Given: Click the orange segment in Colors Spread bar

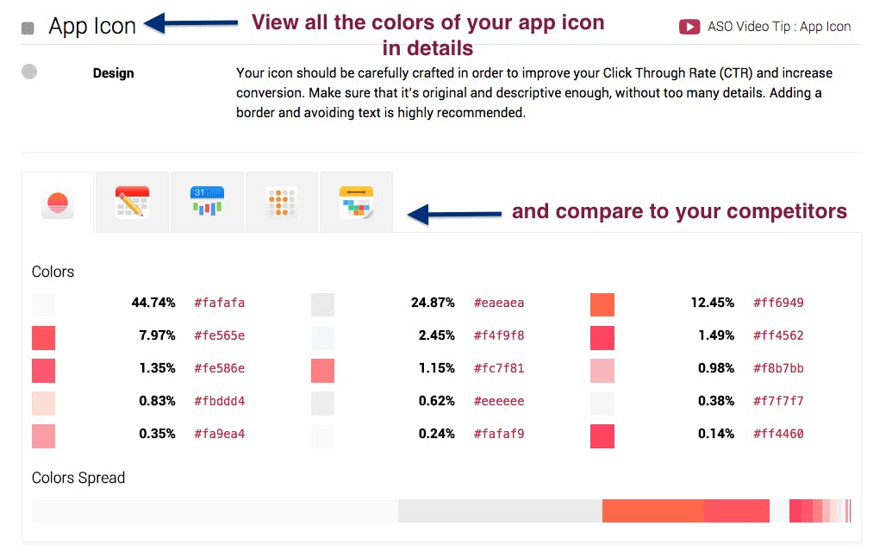Looking at the screenshot, I should click(652, 510).
